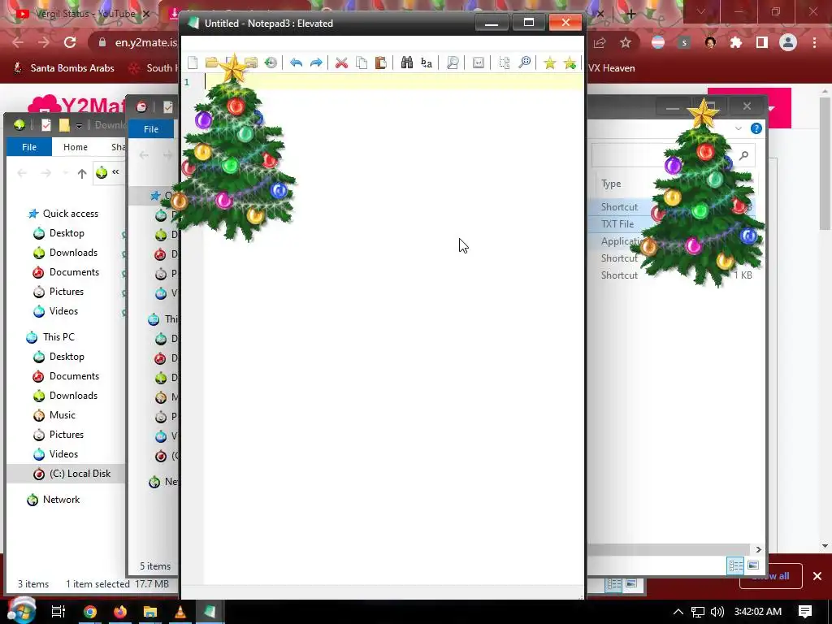
Task: Open Chrome profile avatar button
Action: (788, 42)
